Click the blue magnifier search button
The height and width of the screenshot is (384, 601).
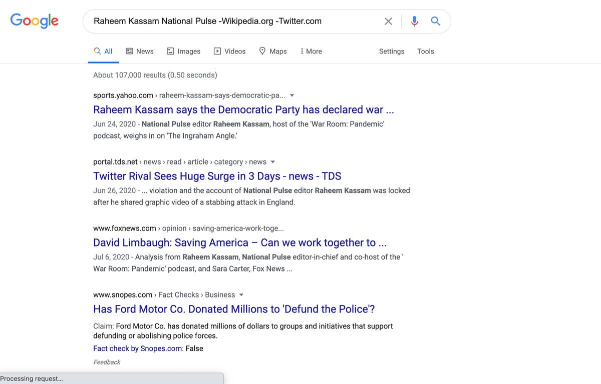coord(436,21)
